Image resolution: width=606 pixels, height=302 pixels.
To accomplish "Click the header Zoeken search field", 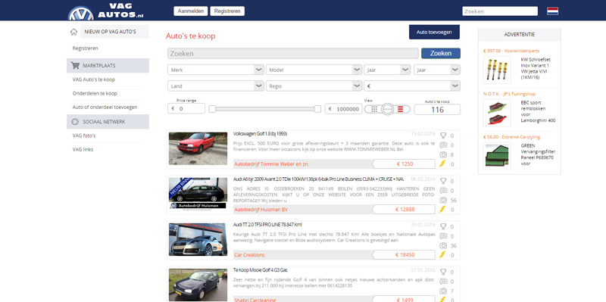I will pos(500,11).
